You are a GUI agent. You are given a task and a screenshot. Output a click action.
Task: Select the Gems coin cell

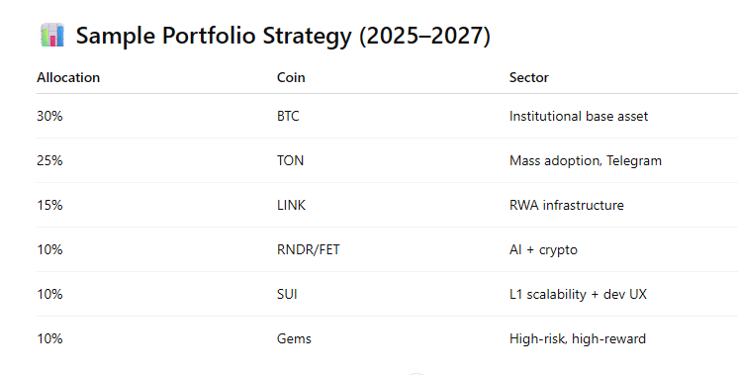(x=294, y=338)
